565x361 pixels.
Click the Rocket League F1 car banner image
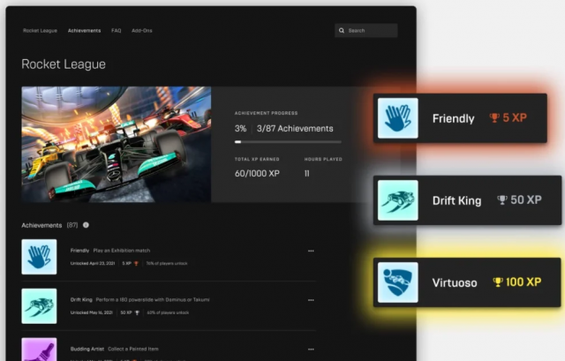tap(117, 144)
